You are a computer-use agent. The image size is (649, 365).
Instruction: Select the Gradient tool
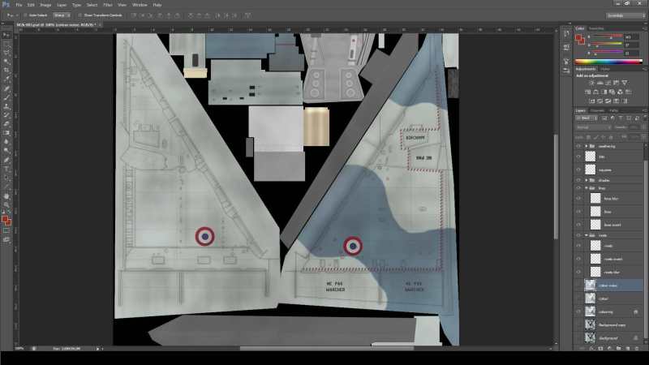(x=6, y=133)
